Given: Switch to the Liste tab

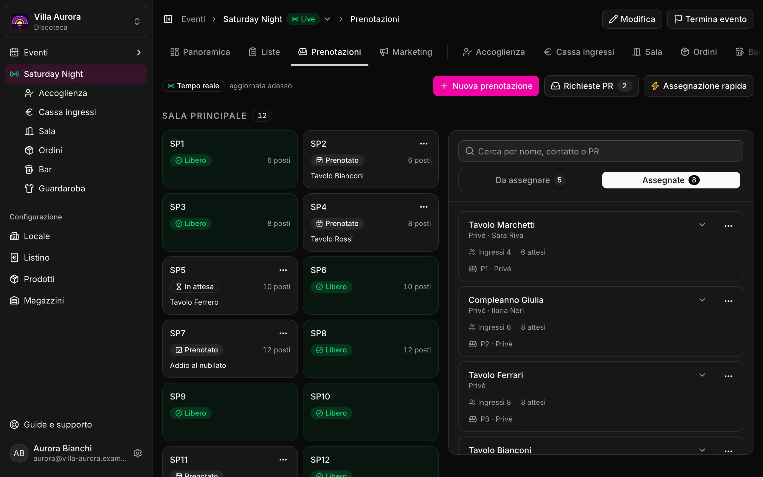Looking at the screenshot, I should pos(264,52).
